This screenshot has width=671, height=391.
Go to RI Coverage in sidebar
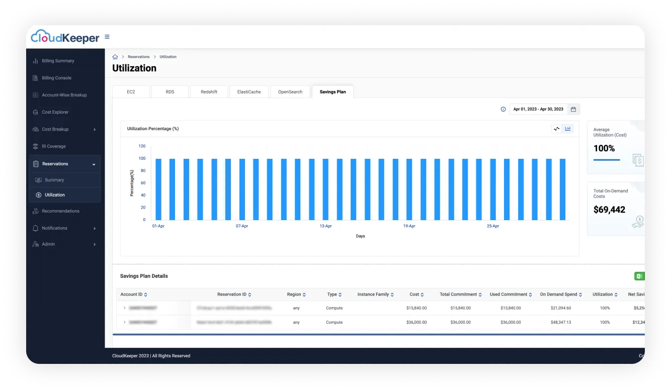tap(53, 146)
